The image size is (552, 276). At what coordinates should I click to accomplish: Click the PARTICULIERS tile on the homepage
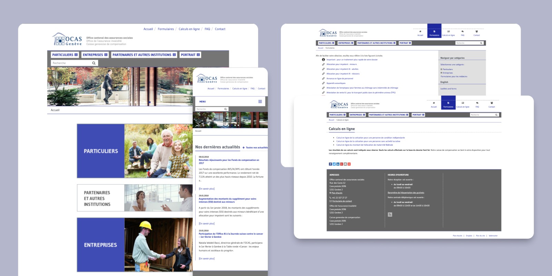pyautogui.click(x=135, y=151)
